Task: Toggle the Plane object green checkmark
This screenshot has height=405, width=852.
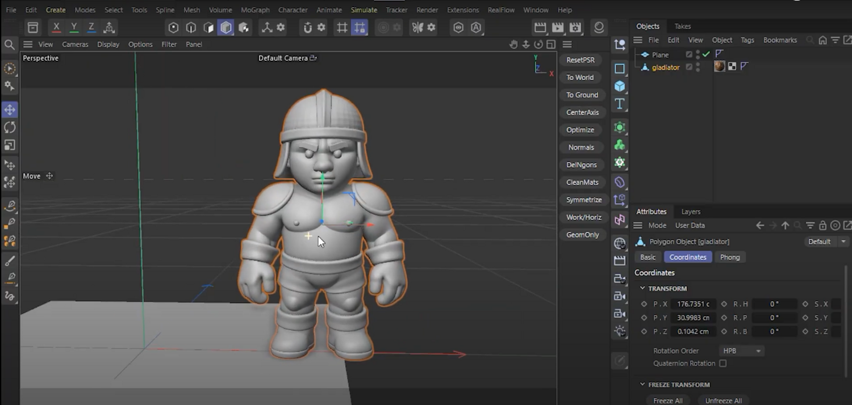Action: coord(706,54)
